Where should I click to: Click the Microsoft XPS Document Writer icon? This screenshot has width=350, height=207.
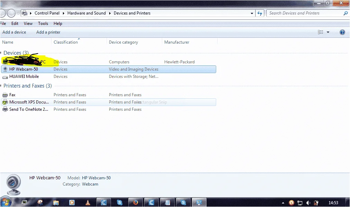5,102
